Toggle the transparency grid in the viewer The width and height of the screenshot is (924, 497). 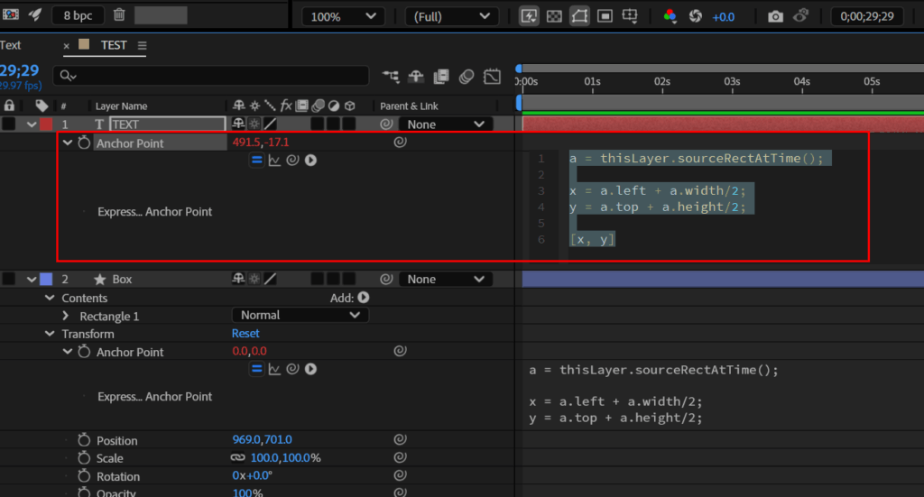point(554,16)
